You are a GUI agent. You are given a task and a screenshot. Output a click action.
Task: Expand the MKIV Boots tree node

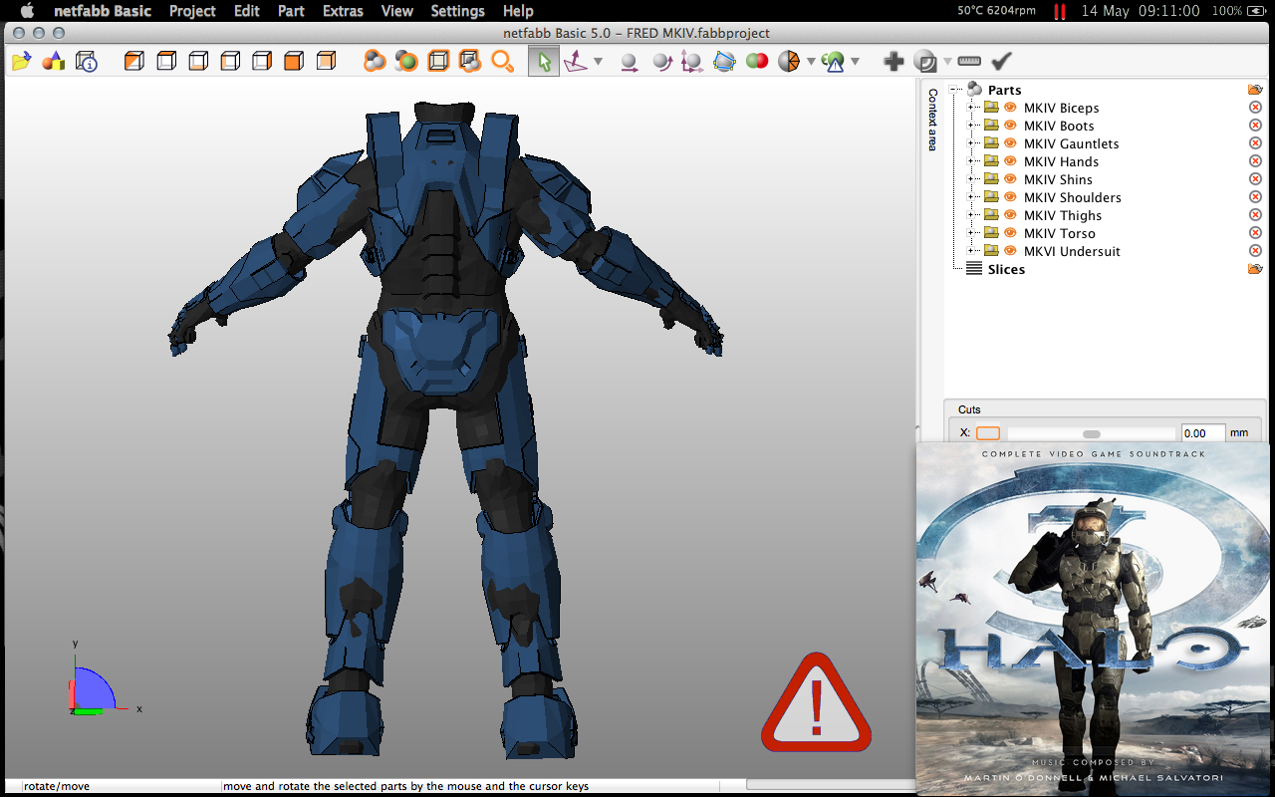[x=972, y=126]
